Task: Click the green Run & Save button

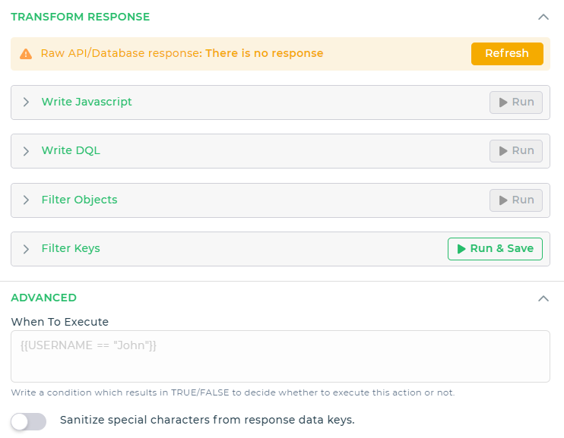Action: (495, 249)
